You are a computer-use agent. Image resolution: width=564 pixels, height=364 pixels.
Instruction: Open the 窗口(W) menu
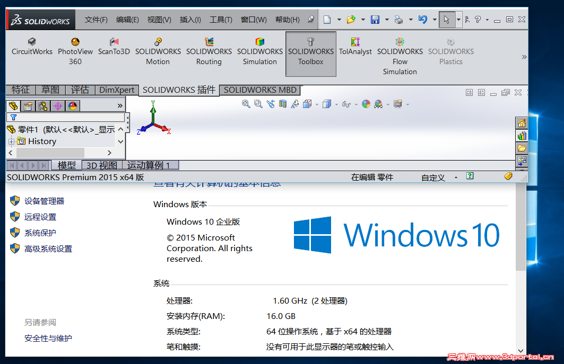pyautogui.click(x=254, y=20)
